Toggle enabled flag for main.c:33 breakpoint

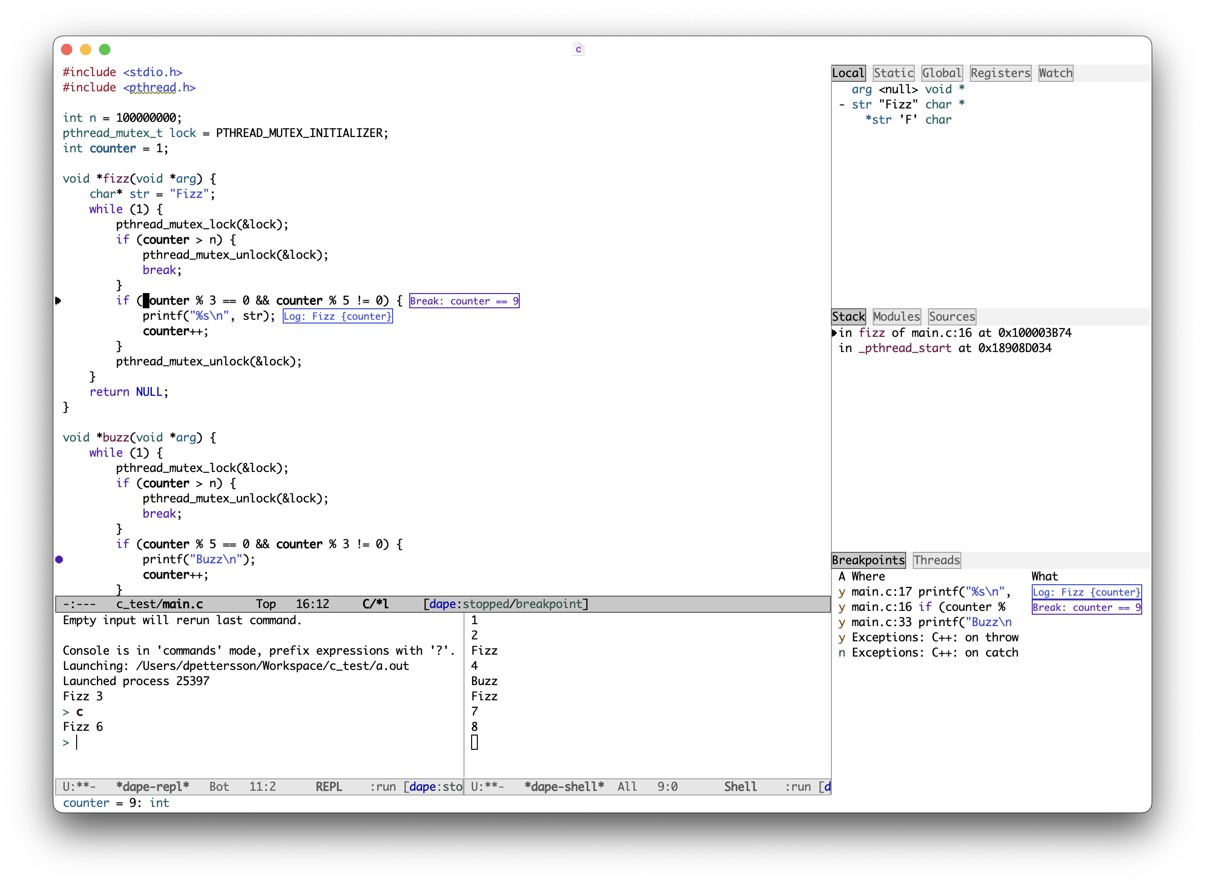coord(841,622)
